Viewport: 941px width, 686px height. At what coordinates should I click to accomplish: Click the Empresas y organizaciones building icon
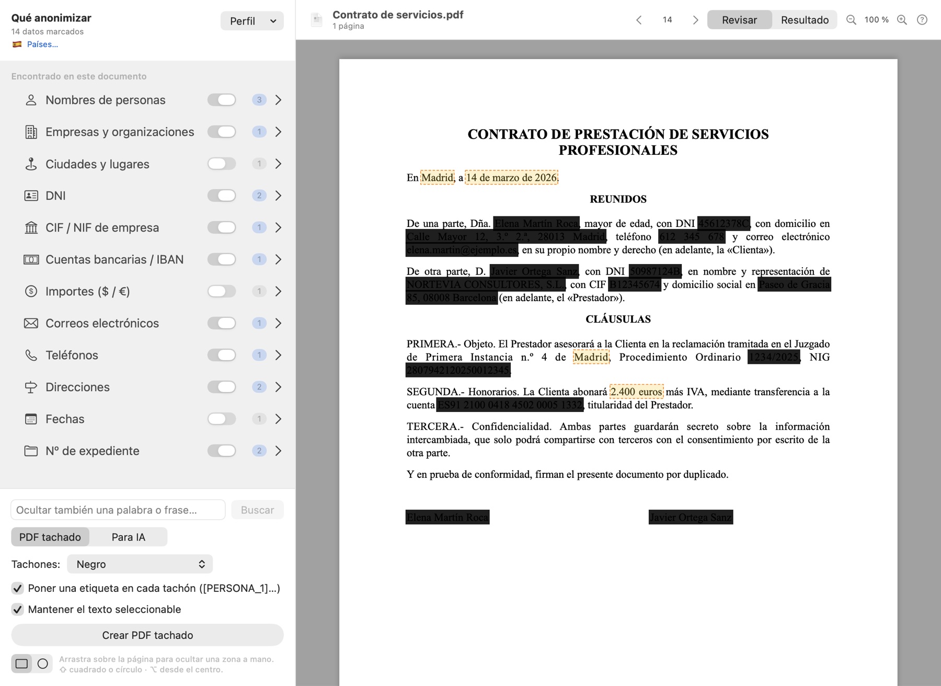tap(31, 132)
